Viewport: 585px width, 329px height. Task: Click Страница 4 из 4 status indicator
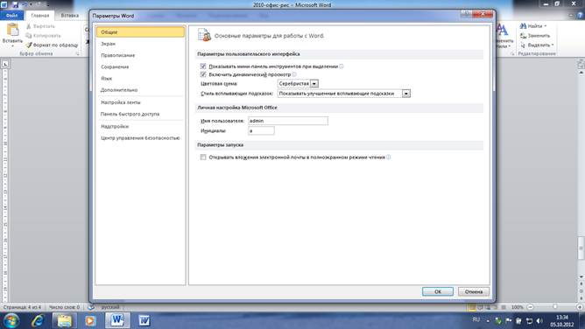pos(23,307)
